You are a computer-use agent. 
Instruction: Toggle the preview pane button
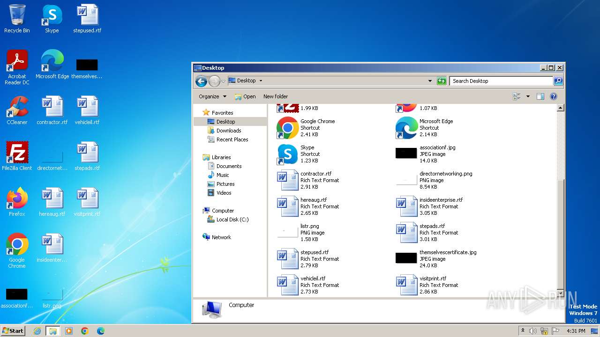tap(540, 96)
